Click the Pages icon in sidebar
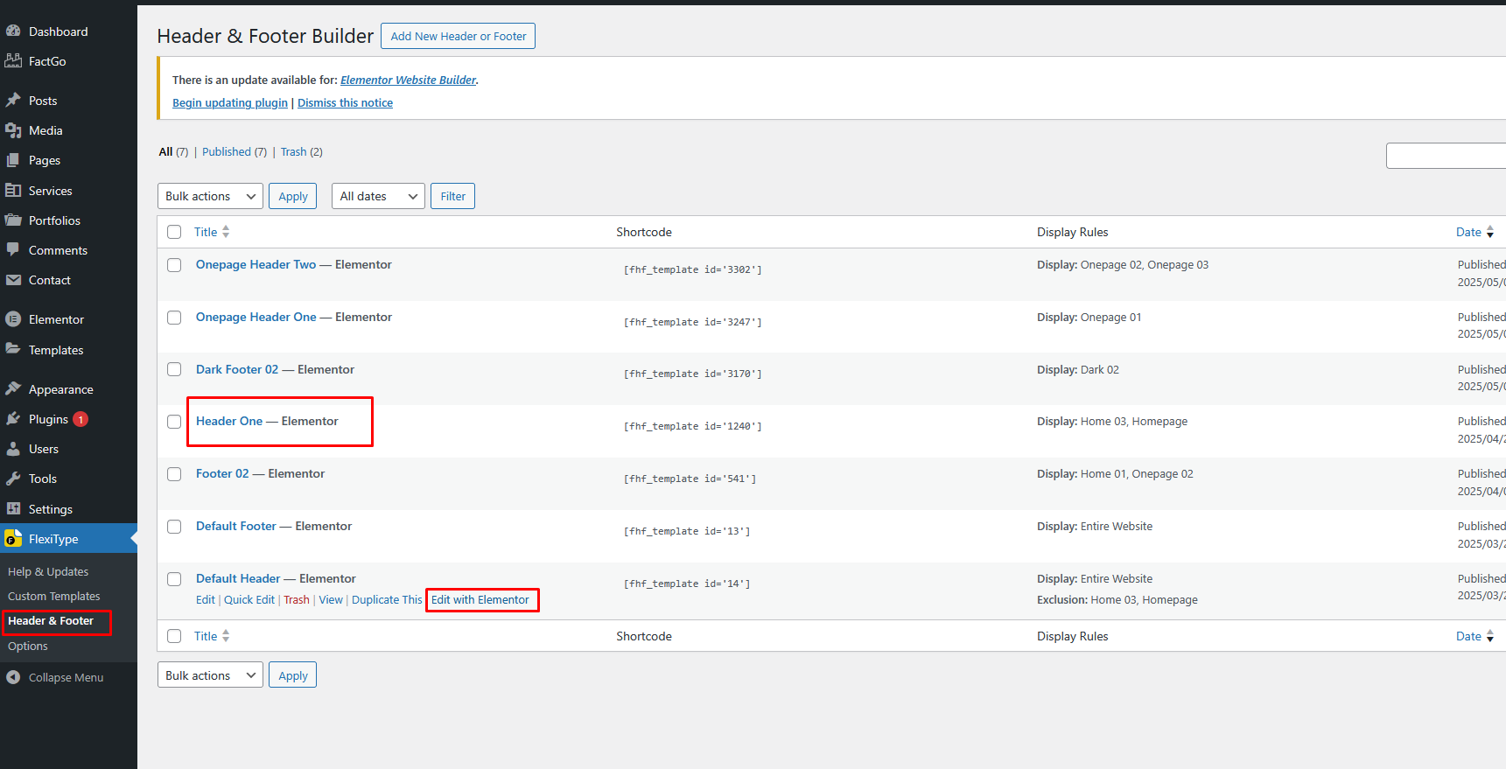Image resolution: width=1506 pixels, height=769 pixels. [13, 160]
